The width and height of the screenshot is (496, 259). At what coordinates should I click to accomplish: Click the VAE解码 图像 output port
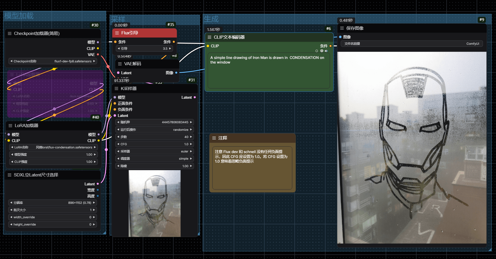click(x=176, y=73)
